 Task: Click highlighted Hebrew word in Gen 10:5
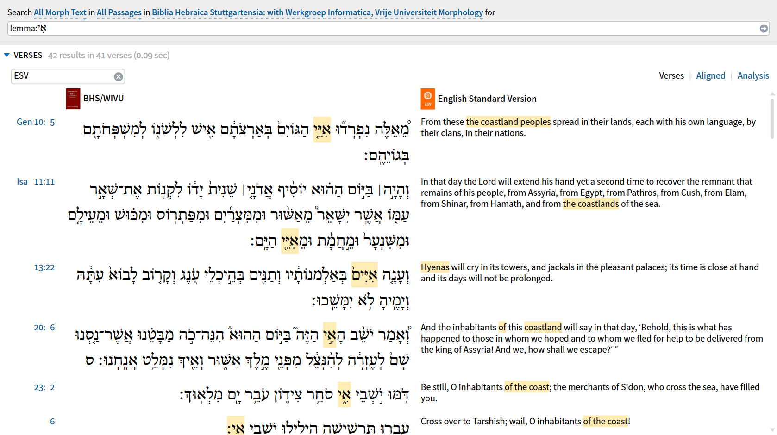click(x=322, y=130)
